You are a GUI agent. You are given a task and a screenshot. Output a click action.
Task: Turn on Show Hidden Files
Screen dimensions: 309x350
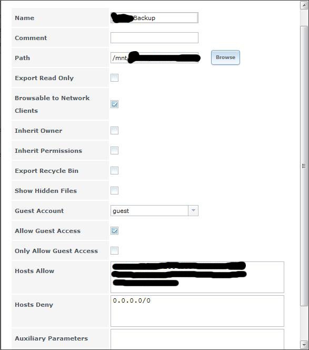(x=114, y=191)
